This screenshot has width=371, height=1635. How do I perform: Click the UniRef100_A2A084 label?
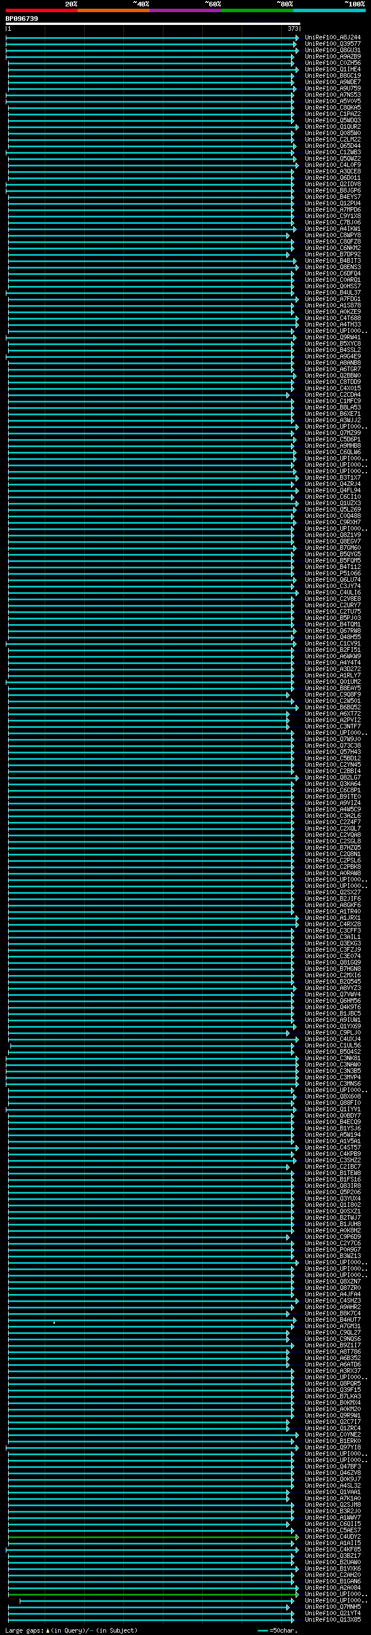(333, 1587)
